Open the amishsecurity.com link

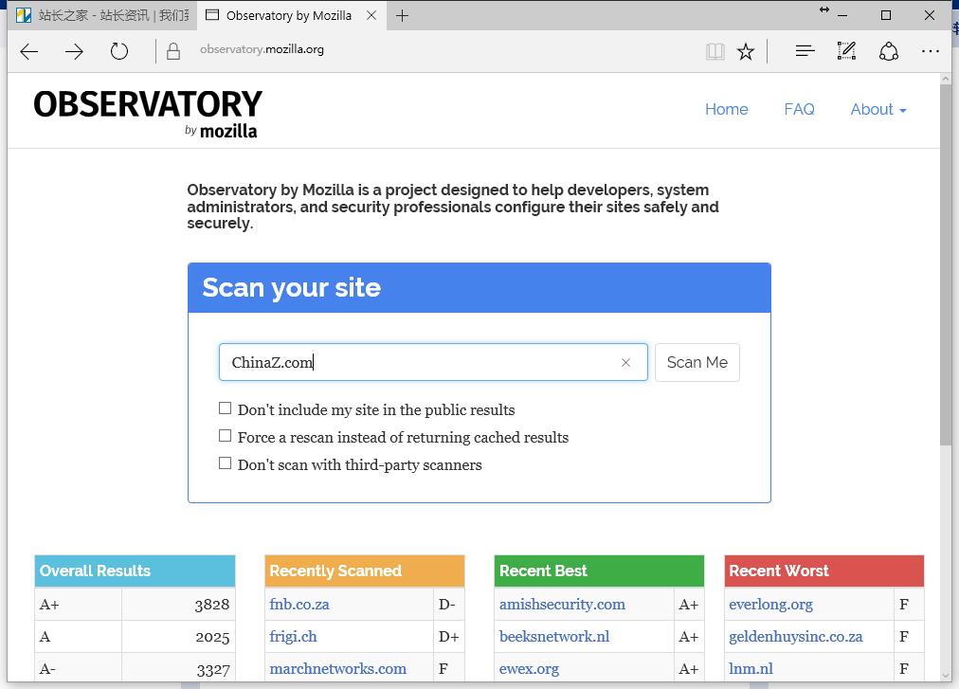562,605
